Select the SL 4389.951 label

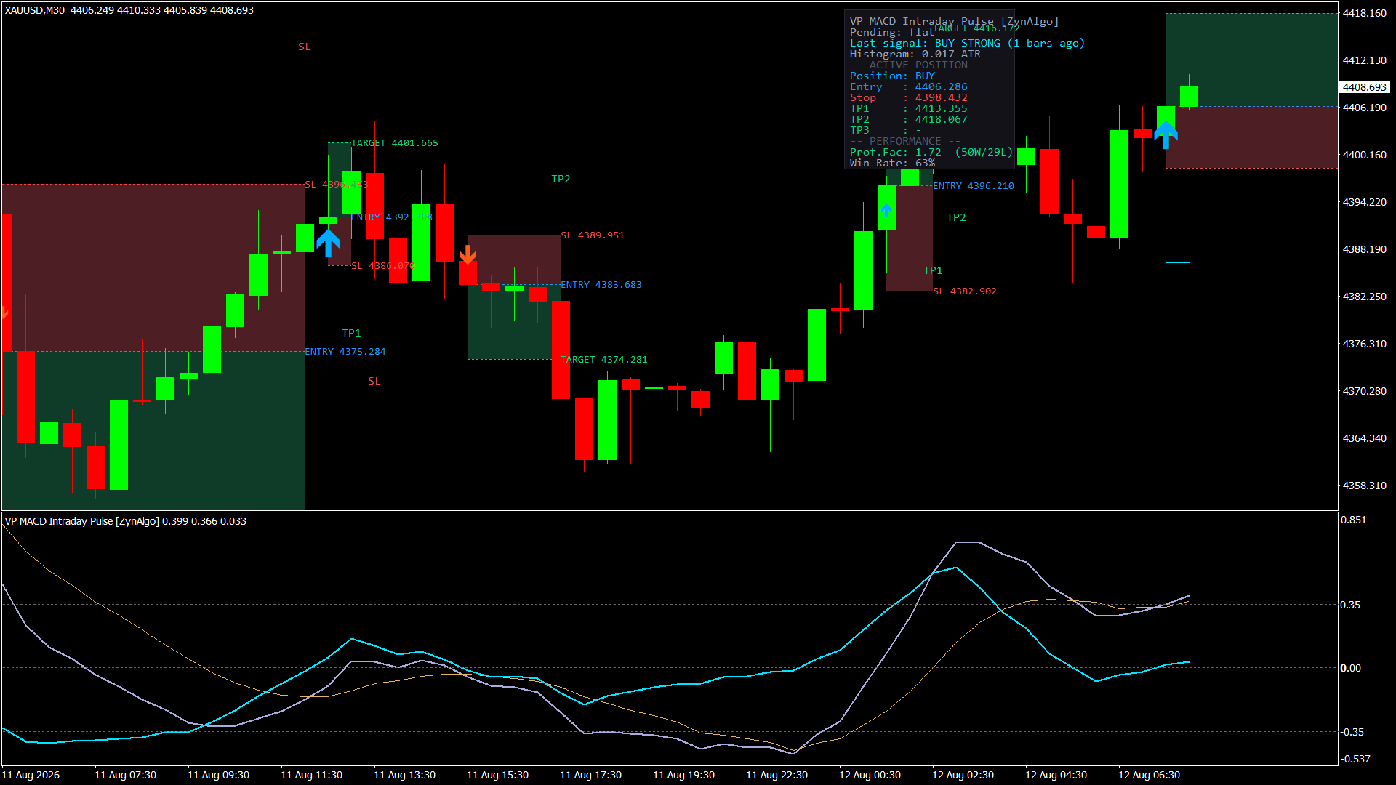click(x=593, y=235)
